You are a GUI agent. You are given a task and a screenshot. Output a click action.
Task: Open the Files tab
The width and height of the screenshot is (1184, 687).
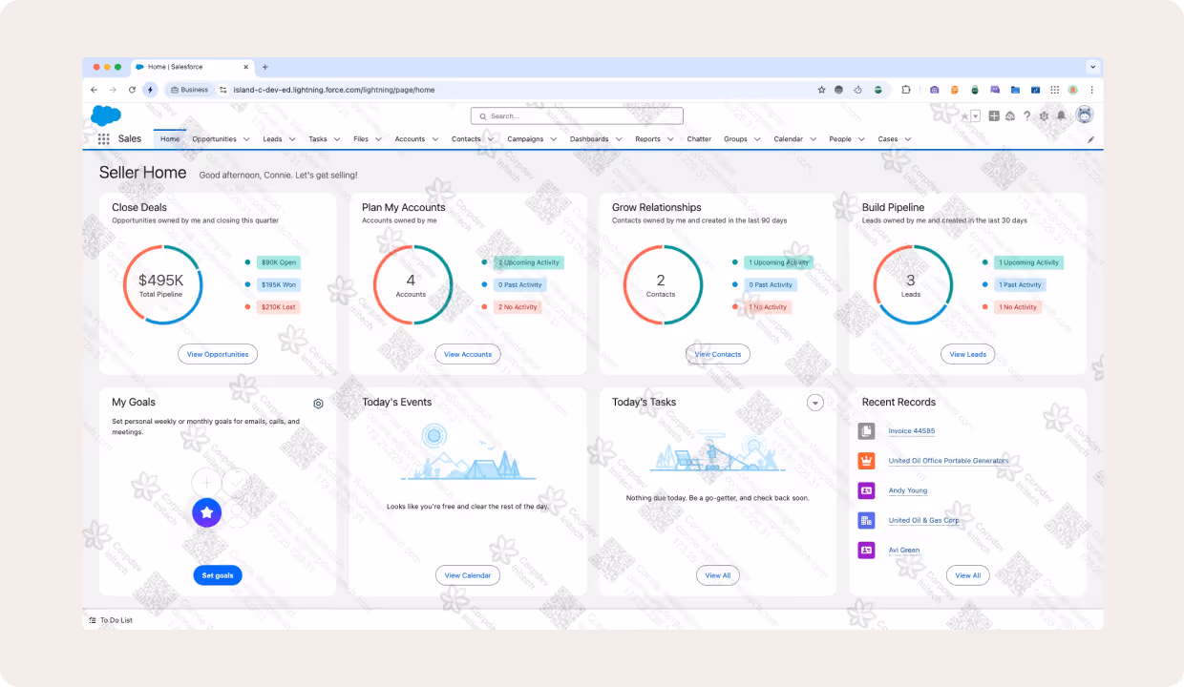[361, 139]
